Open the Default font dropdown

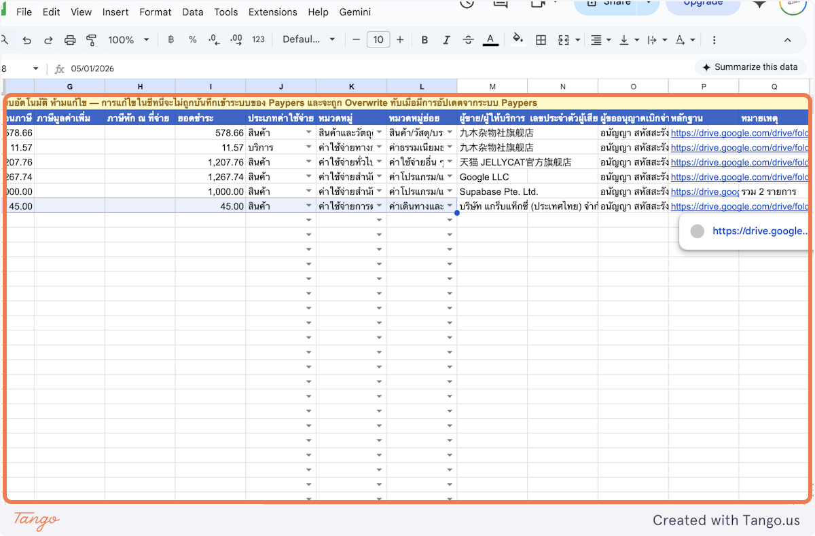309,40
